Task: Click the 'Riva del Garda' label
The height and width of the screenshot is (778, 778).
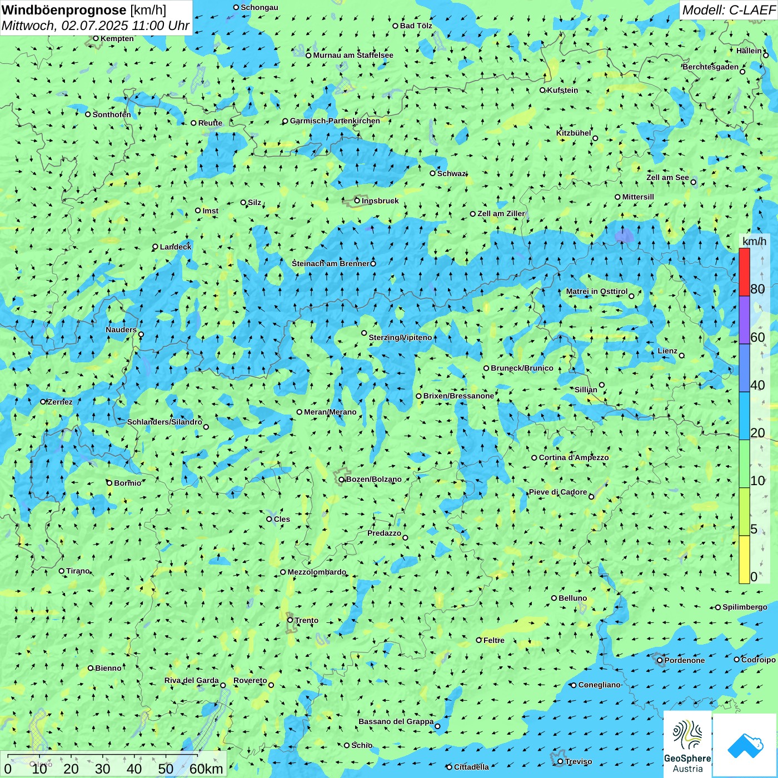Action: coord(192,680)
